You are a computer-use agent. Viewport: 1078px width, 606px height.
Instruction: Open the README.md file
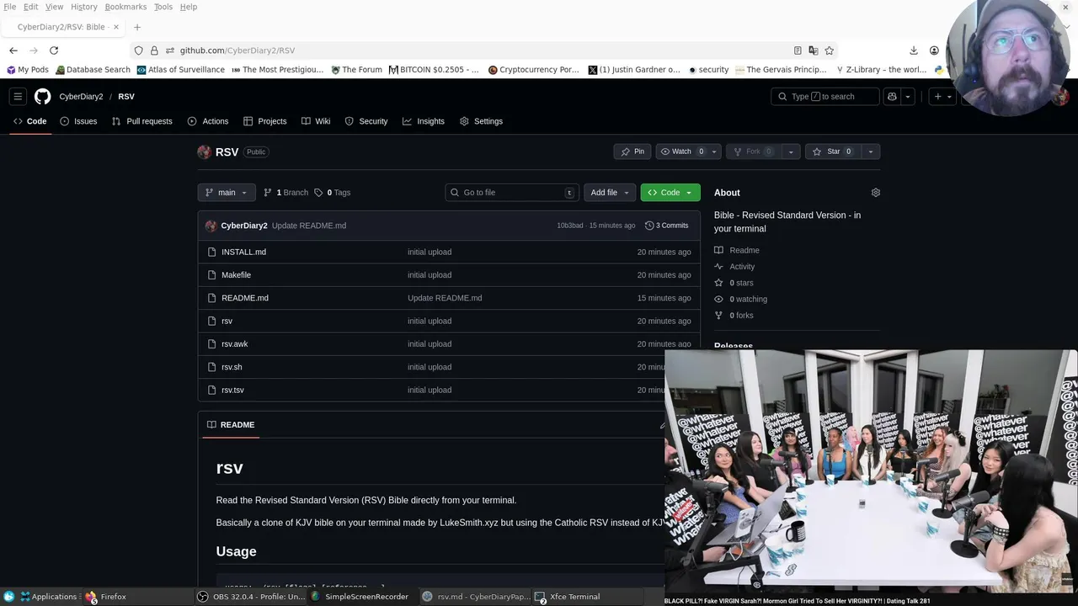click(x=245, y=298)
